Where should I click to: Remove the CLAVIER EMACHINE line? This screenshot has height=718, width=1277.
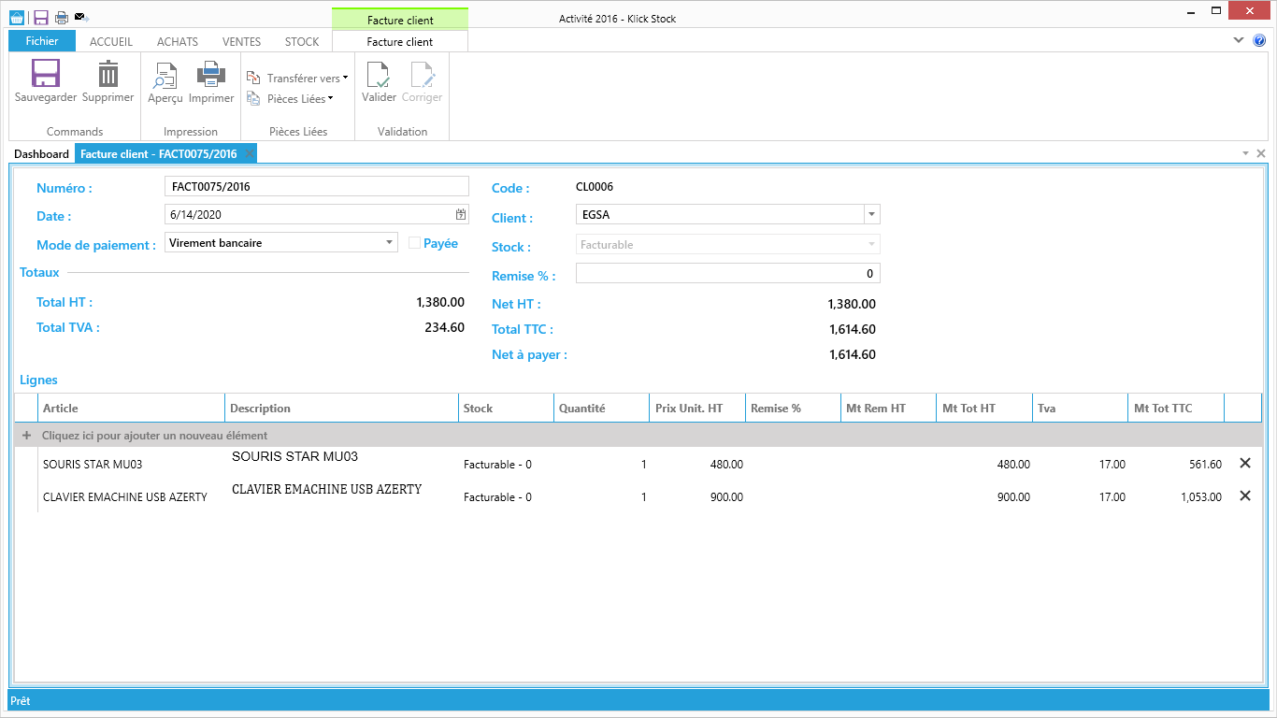tap(1244, 496)
